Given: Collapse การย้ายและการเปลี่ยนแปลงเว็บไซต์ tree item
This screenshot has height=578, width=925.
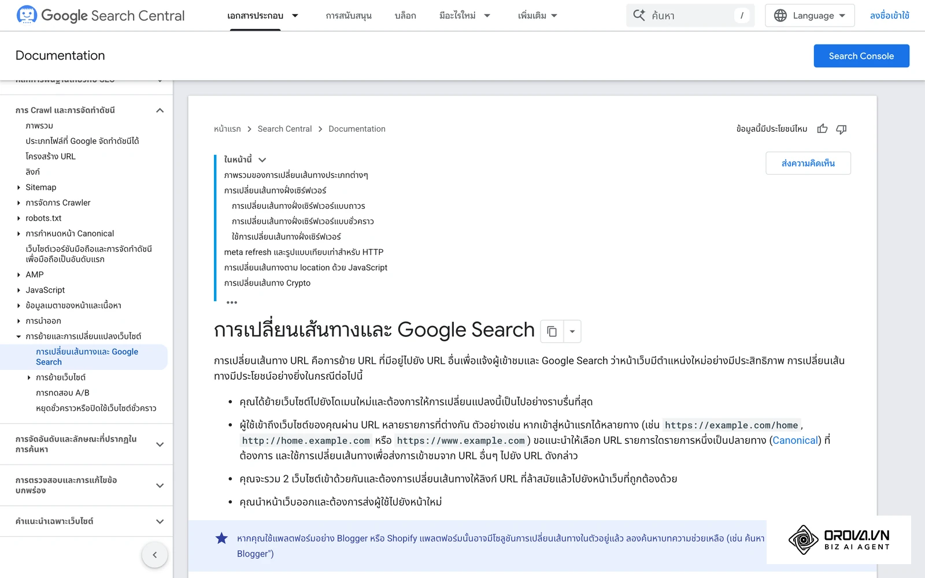Looking at the screenshot, I should [x=18, y=336].
